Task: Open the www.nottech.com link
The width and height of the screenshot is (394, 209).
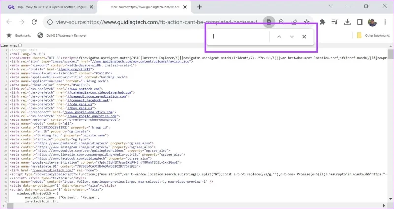Action: [83, 89]
